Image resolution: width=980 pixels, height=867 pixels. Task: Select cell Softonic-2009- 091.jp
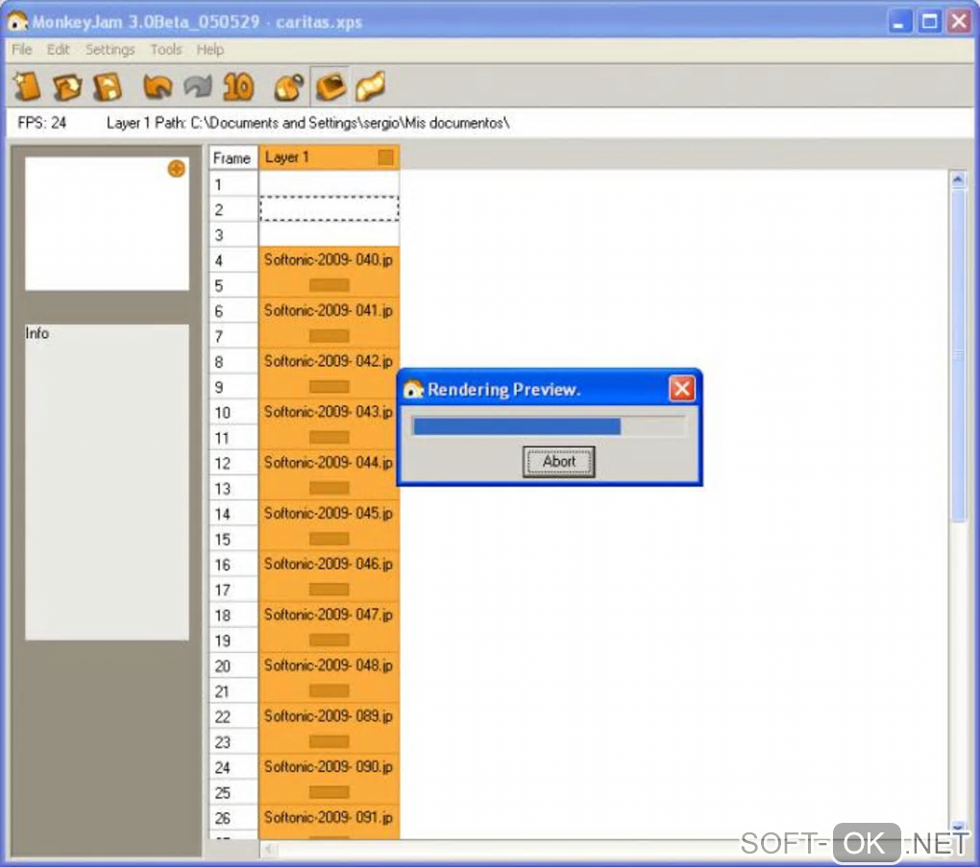tap(329, 817)
